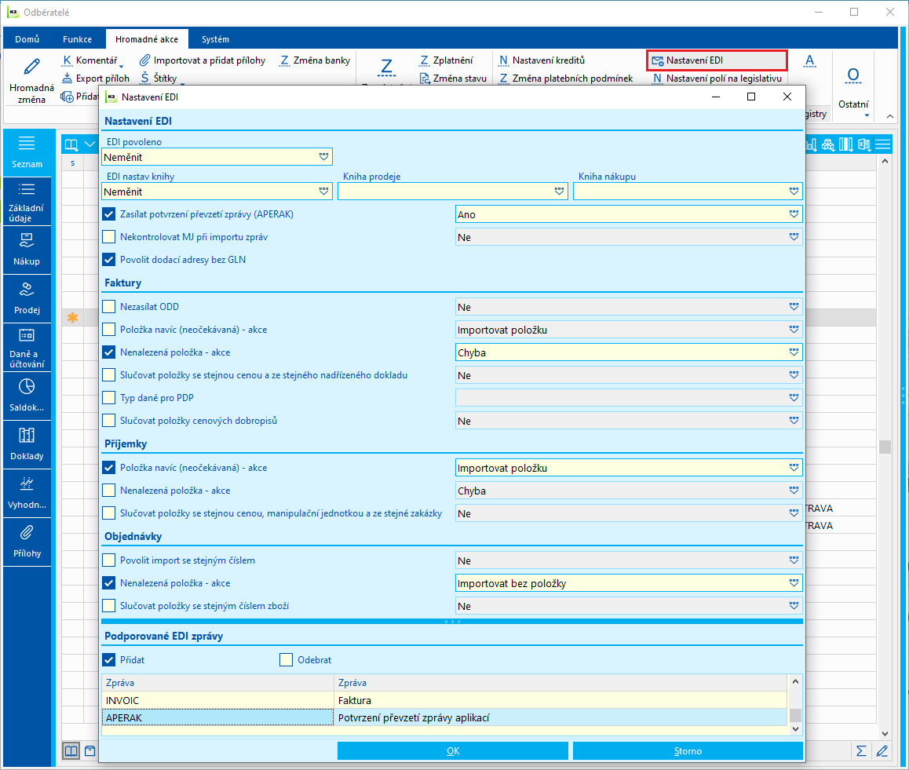
Task: Click the dialog horizontal splitter handle
Action: (x=452, y=622)
